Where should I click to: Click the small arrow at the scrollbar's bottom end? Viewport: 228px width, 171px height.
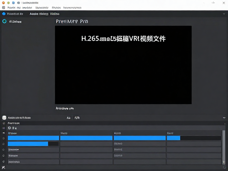tap(224, 162)
